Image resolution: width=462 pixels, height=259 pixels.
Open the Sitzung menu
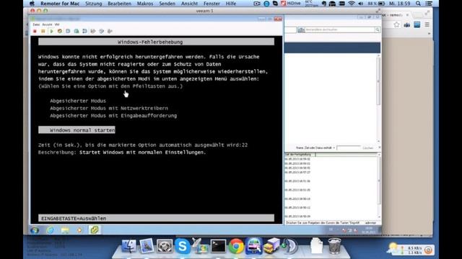(93, 4)
